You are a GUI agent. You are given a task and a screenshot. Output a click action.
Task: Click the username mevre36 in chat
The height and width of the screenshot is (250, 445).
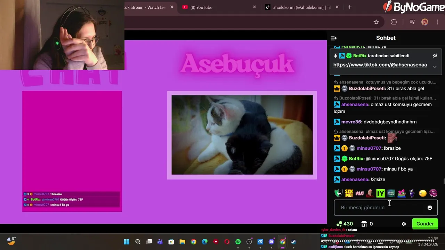click(351, 122)
